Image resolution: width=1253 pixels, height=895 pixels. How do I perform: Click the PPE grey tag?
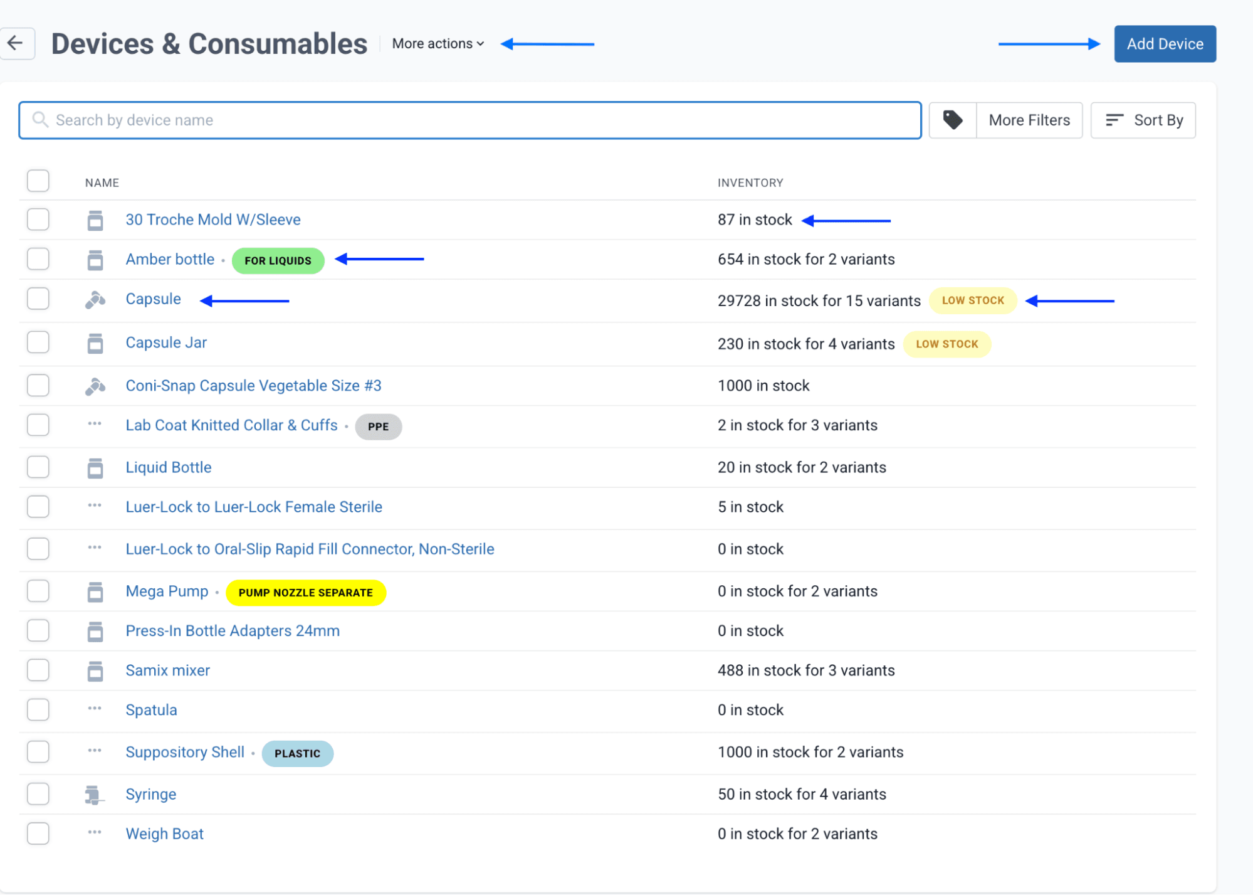click(378, 427)
